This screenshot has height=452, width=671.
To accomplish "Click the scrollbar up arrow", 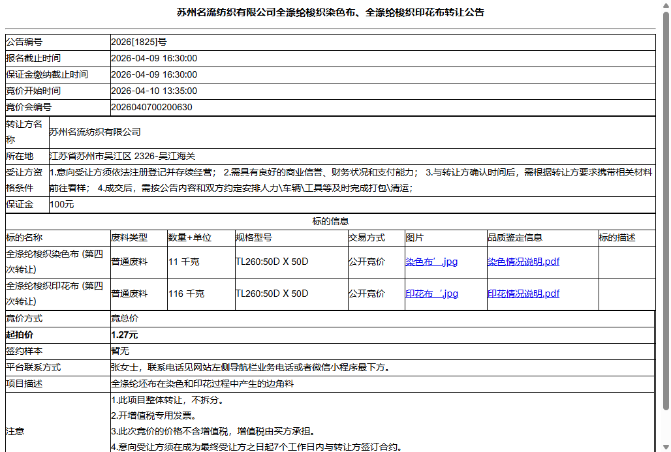I will 666,5.
